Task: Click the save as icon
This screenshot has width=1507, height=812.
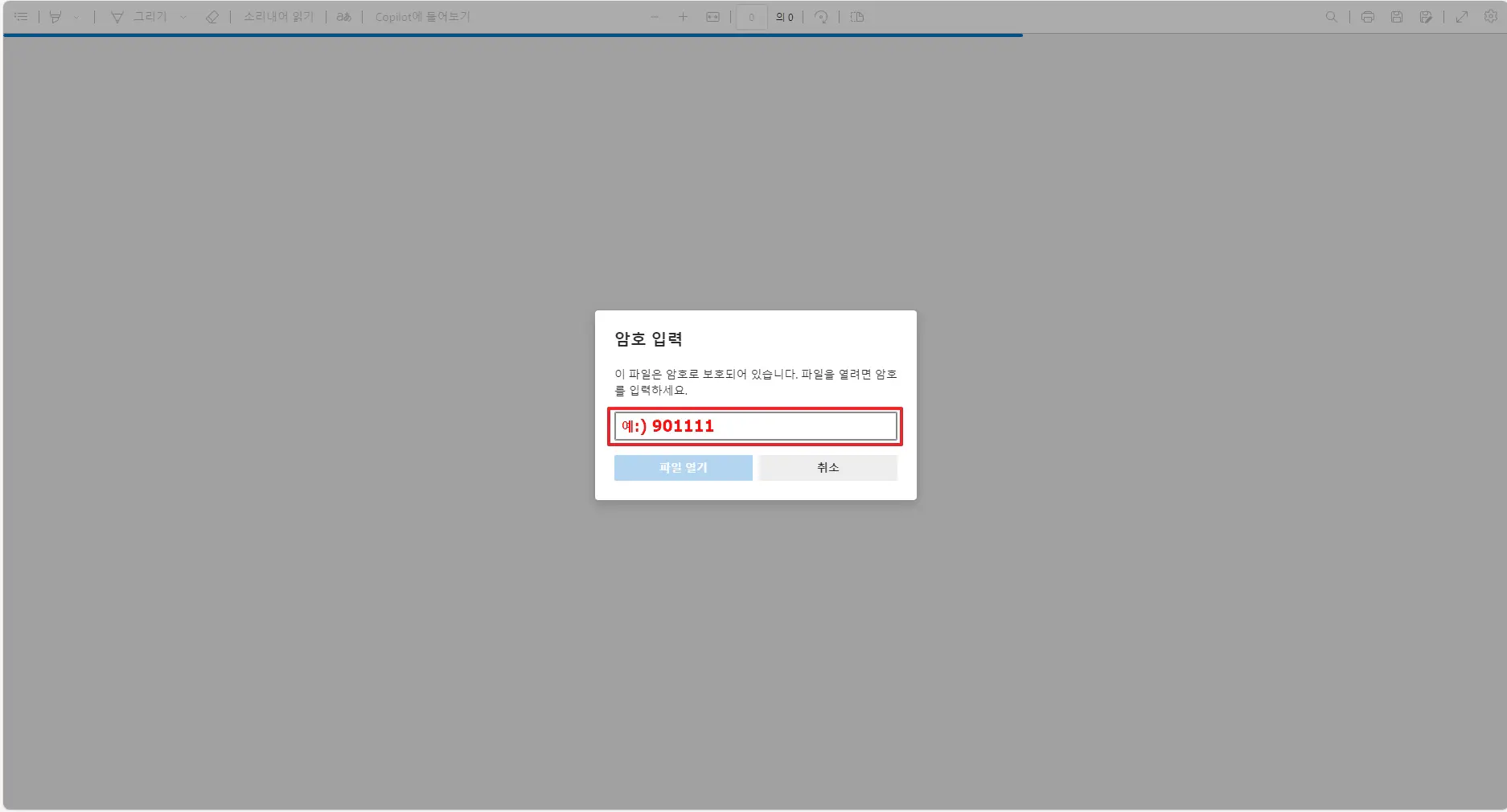Action: coord(1426,17)
